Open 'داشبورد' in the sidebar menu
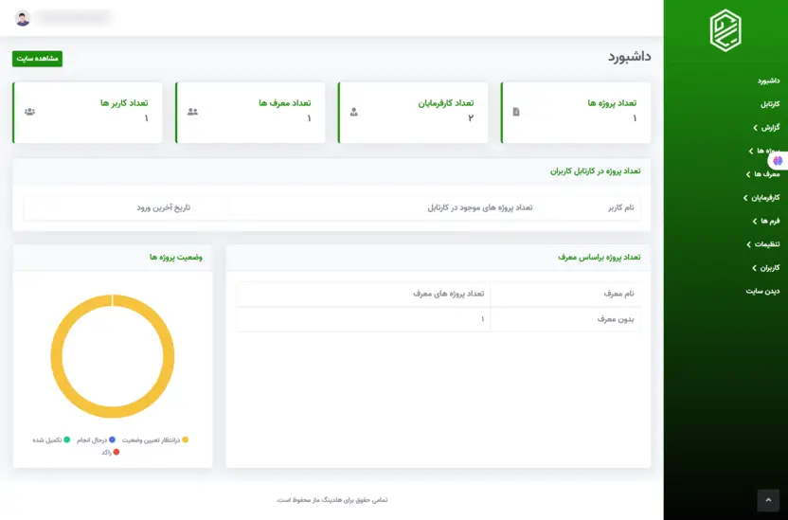 point(766,81)
